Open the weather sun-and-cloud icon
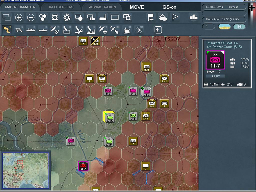 (x=163, y=17)
